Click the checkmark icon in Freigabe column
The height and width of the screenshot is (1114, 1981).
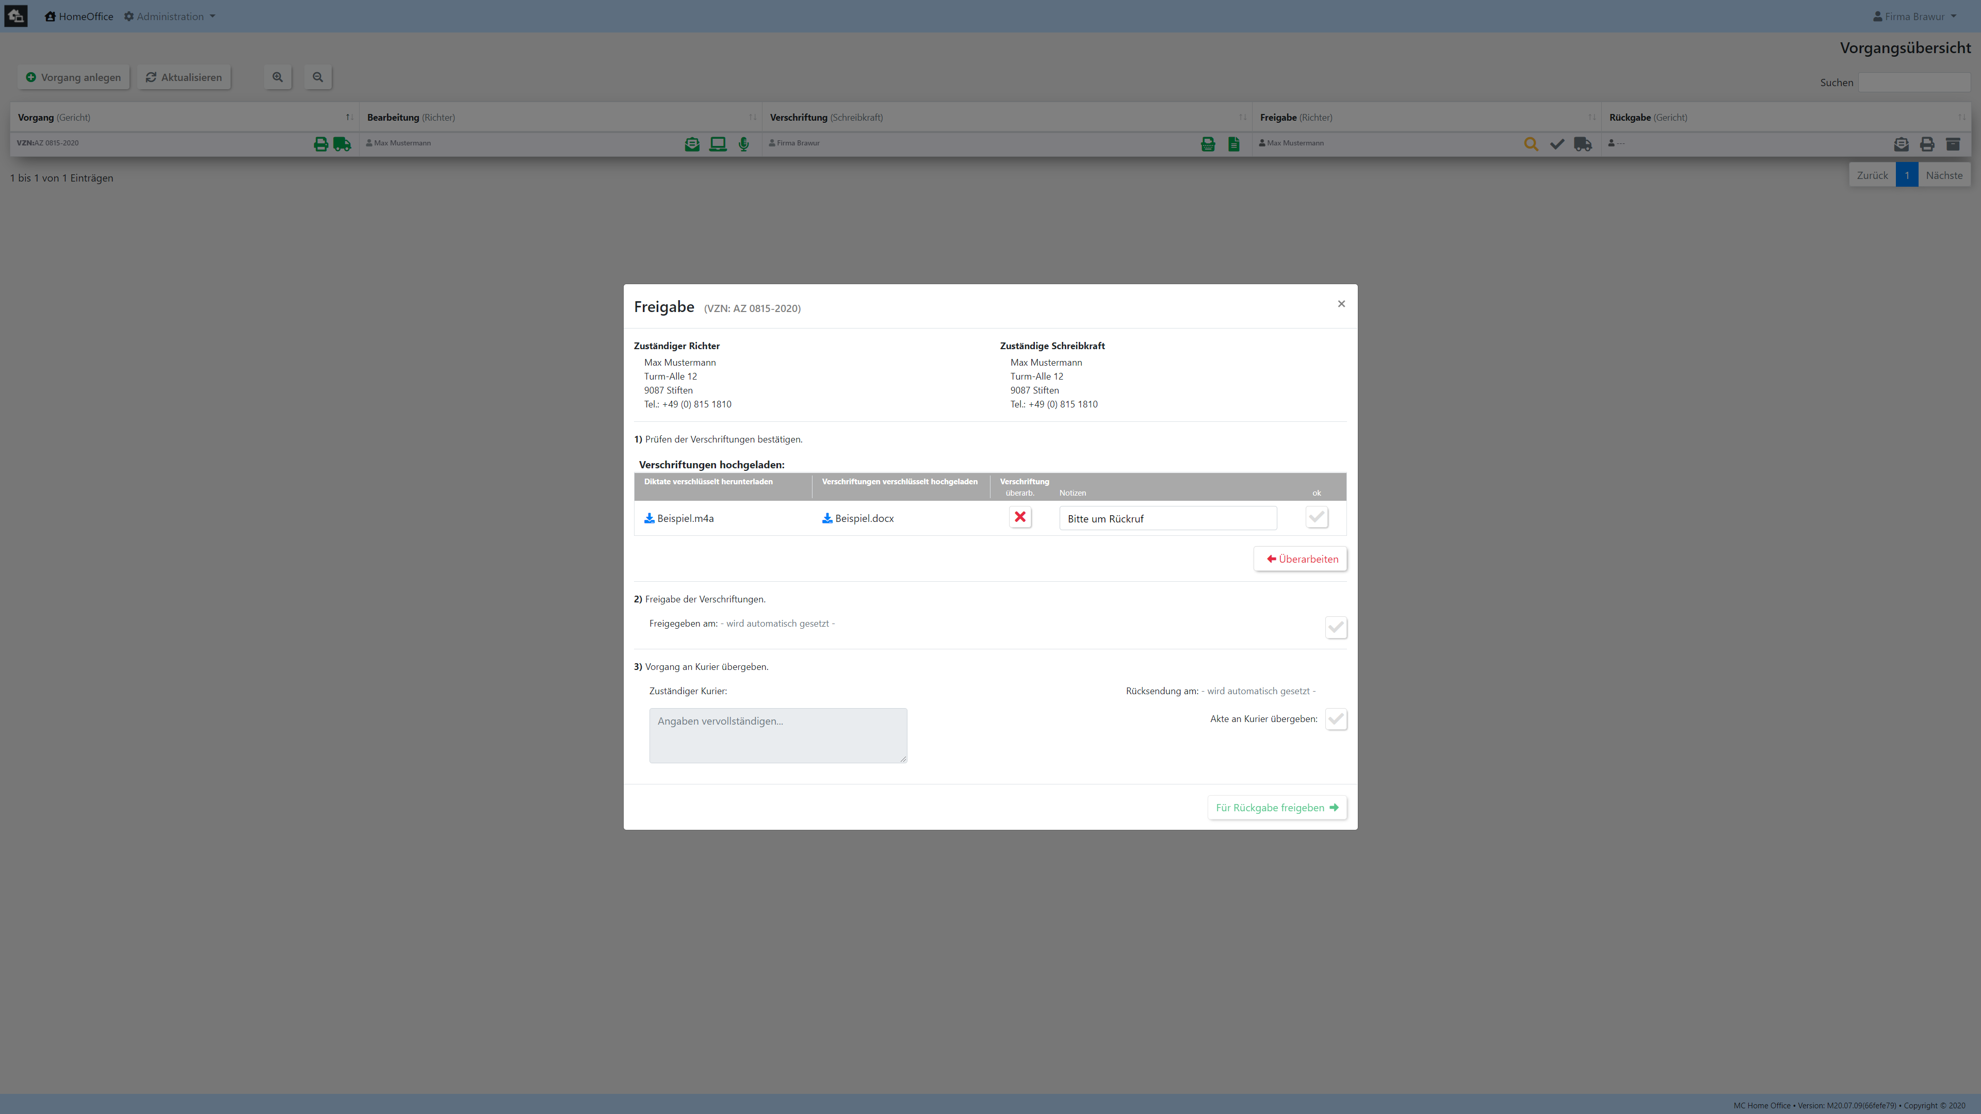pos(1557,144)
